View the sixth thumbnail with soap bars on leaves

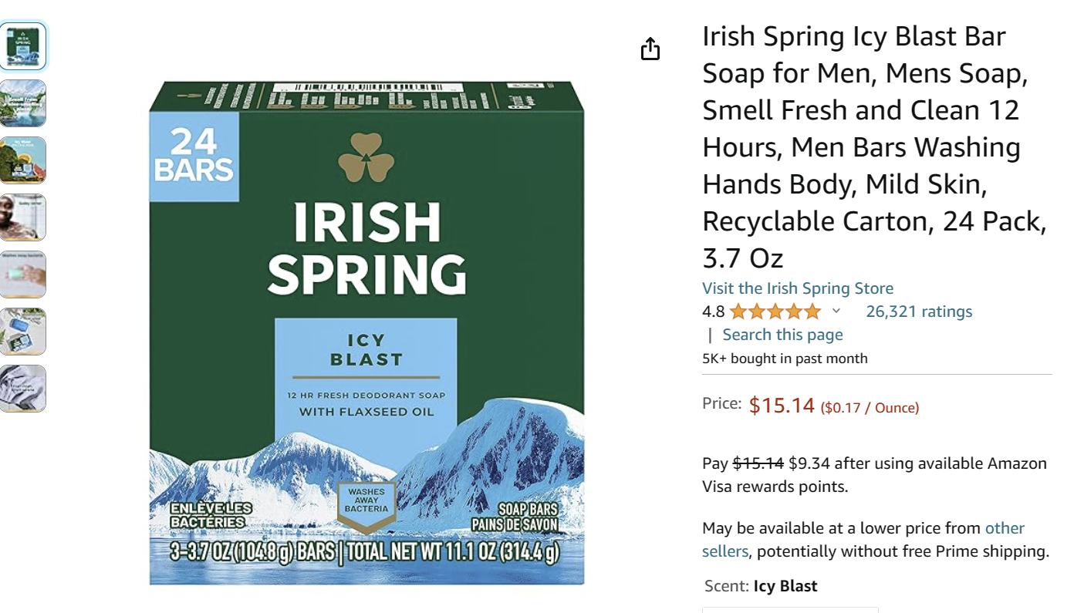pos(23,332)
